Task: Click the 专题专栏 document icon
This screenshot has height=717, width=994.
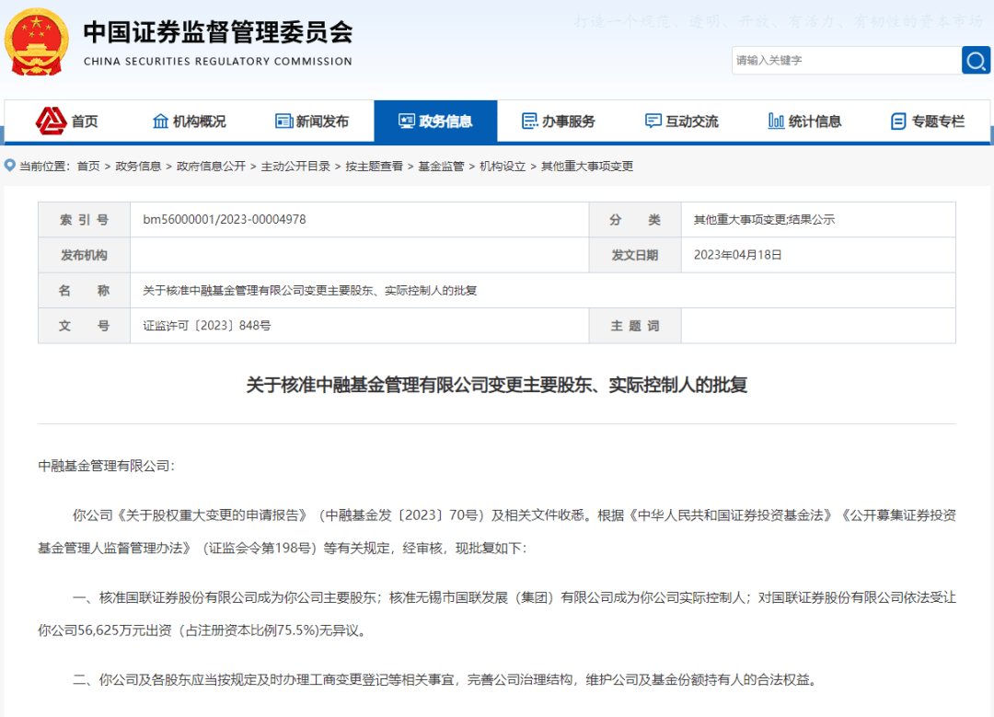Action: 898,121
